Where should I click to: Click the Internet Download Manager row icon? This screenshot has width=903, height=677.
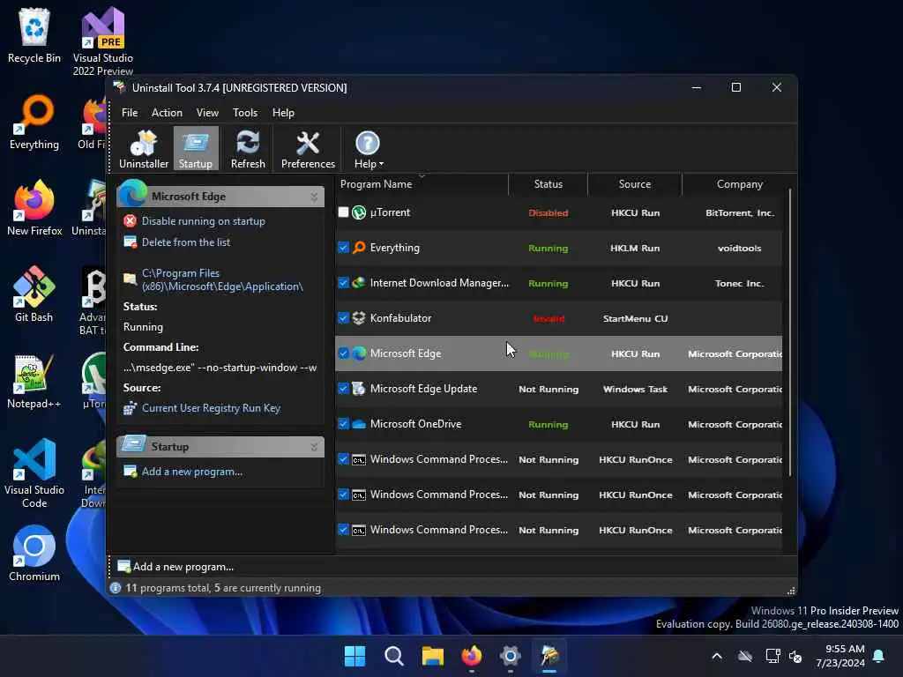click(x=359, y=283)
